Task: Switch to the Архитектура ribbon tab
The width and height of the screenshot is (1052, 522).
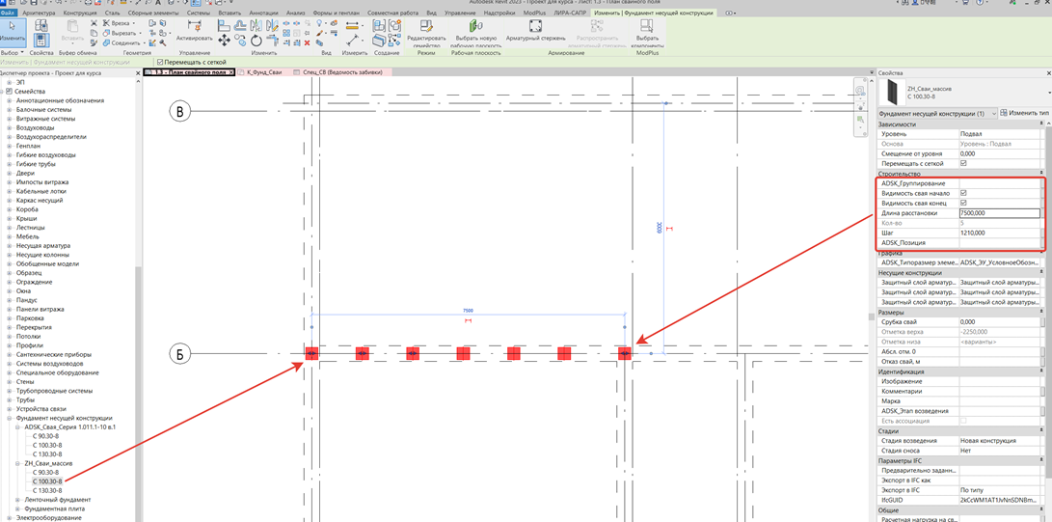Action: (x=39, y=13)
